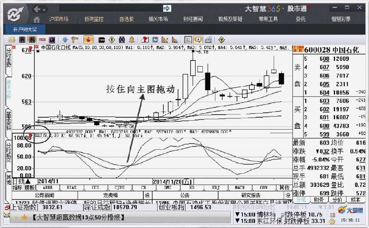The height and width of the screenshot is (228, 369).
Task: Click the blue snowflake crosshair icon
Action: 65,40
